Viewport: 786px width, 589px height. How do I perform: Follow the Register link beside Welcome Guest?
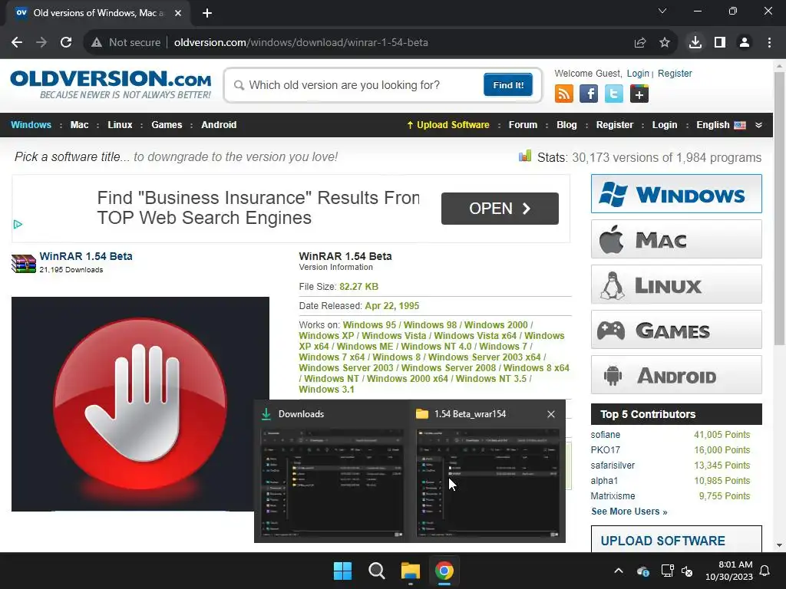(x=675, y=74)
